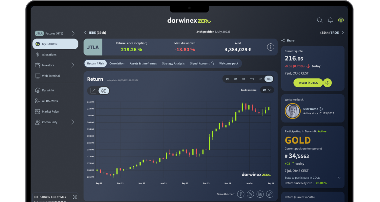
Task: Click the 34th position (July 2023) heading
Action: point(213,32)
